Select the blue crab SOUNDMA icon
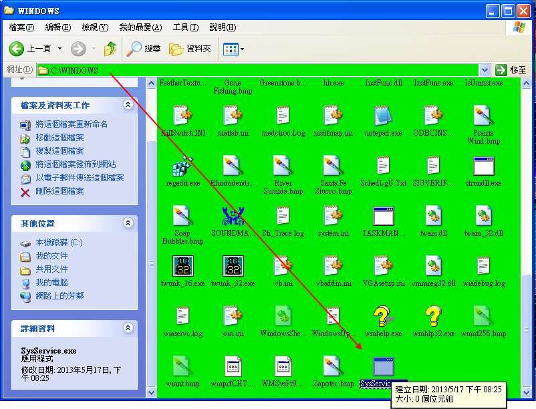Viewport: 536px width, 409px height. coord(233,216)
